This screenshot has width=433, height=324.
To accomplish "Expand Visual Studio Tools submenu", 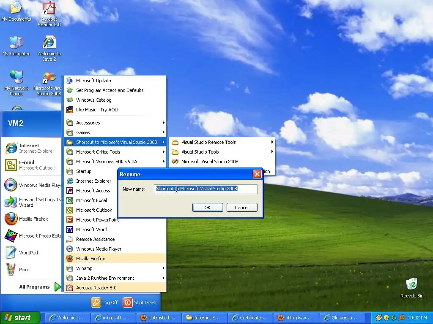I will tap(222, 152).
